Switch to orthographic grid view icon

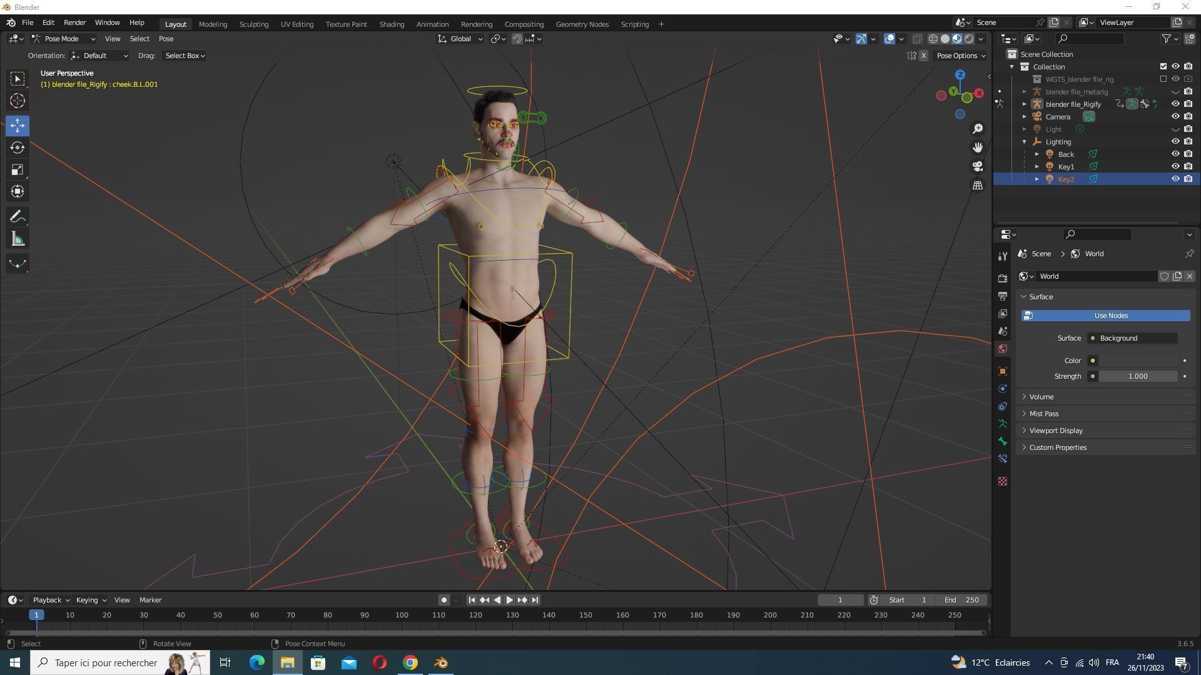pyautogui.click(x=978, y=186)
